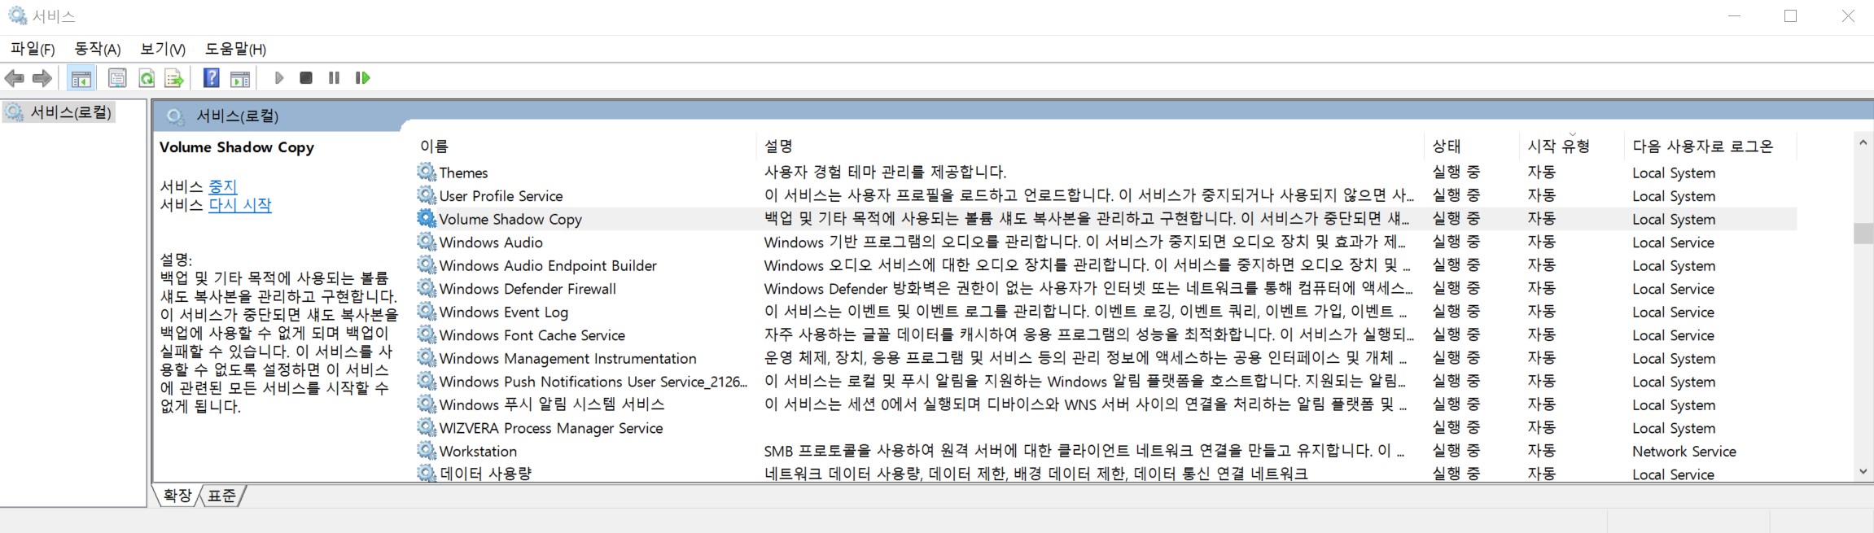Open the 도움말(H) menu
The width and height of the screenshot is (1874, 533).
235,49
